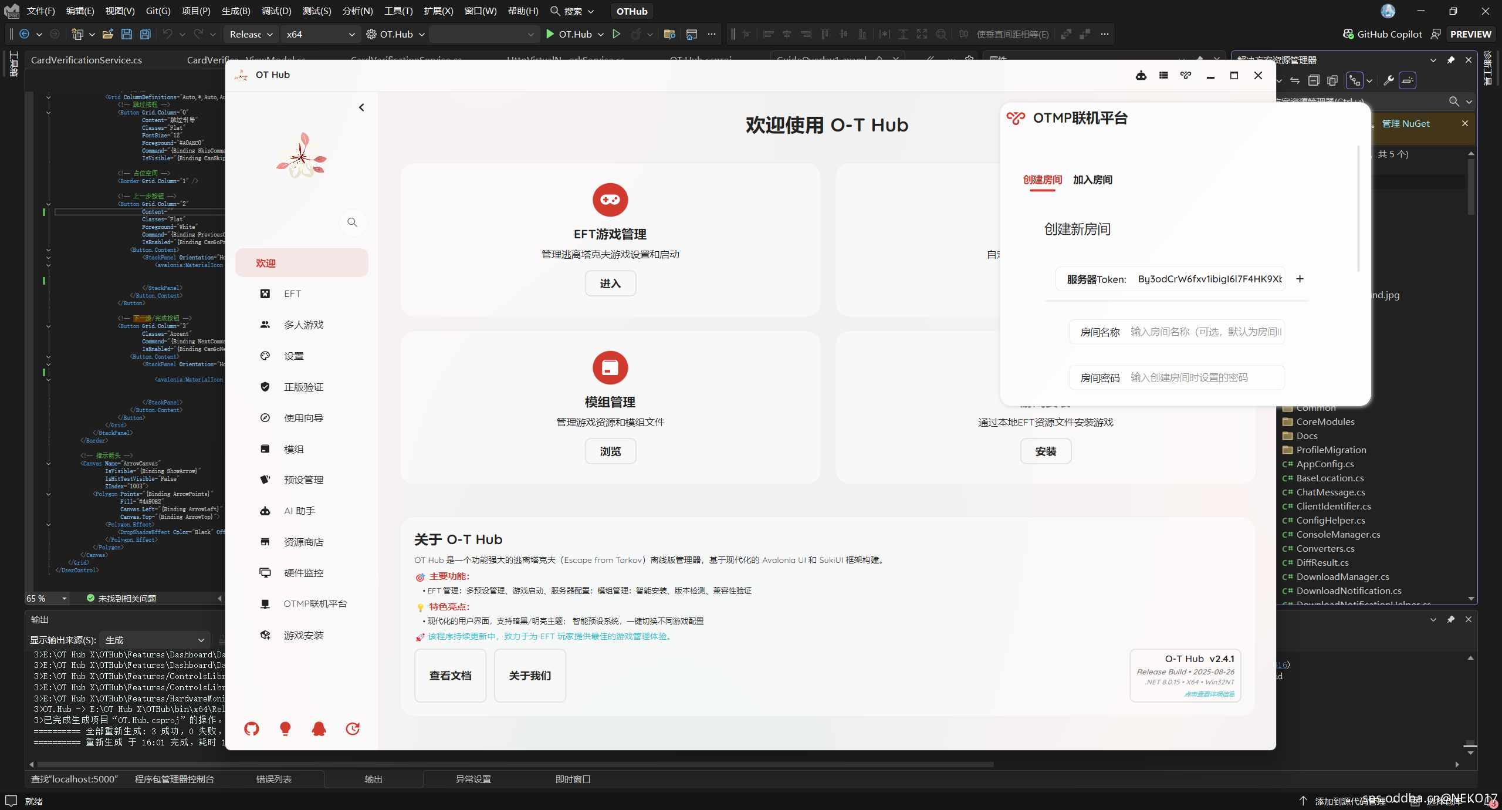Click the 房间名称 input field
This screenshot has height=810, width=1502.
pos(1177,332)
